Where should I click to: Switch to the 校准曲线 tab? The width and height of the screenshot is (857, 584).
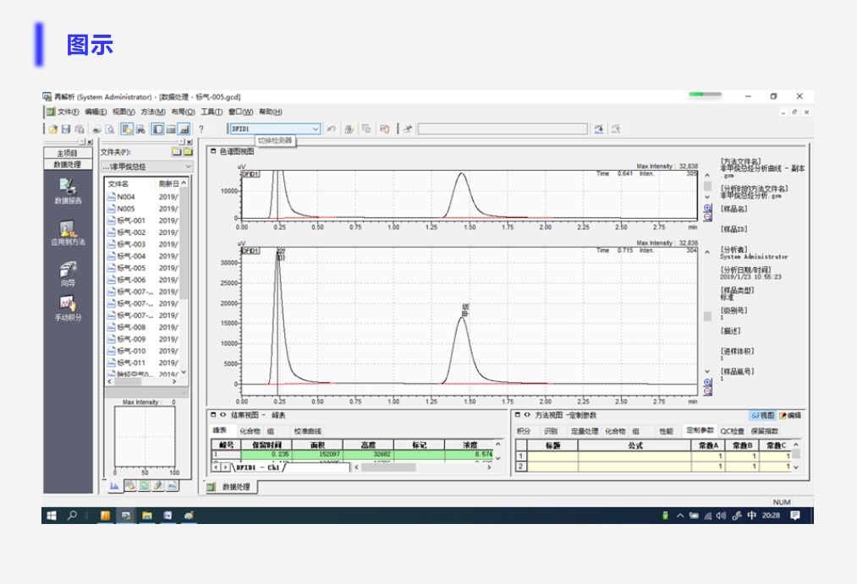coord(307,431)
